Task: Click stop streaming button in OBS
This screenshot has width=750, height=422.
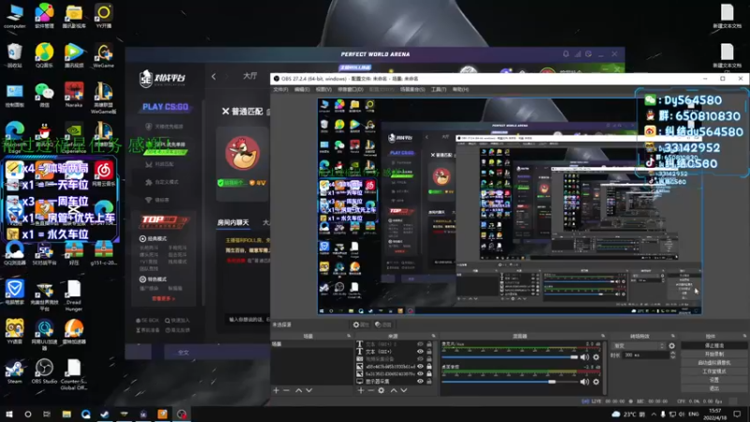Action: (x=714, y=345)
